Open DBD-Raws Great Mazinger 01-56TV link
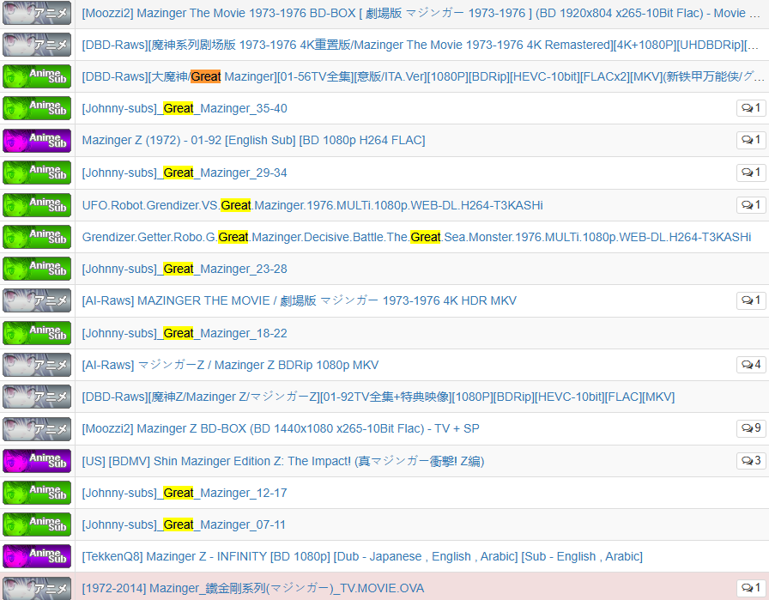Viewport: 769px width, 600px height. point(423,76)
